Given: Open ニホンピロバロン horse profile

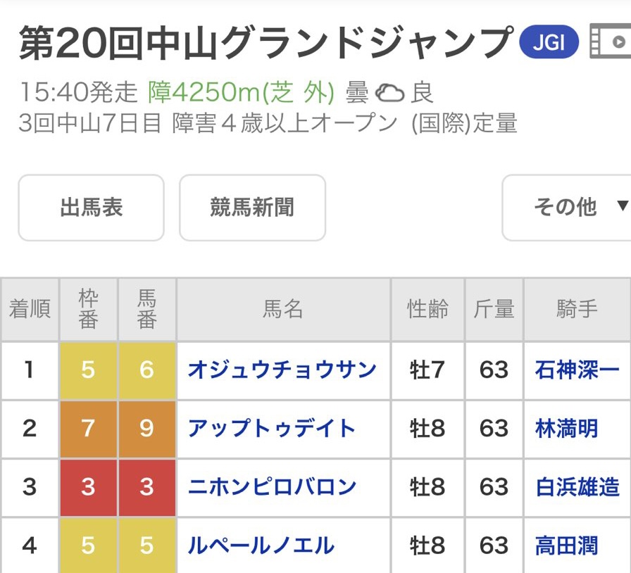Looking at the screenshot, I should pyautogui.click(x=272, y=486).
